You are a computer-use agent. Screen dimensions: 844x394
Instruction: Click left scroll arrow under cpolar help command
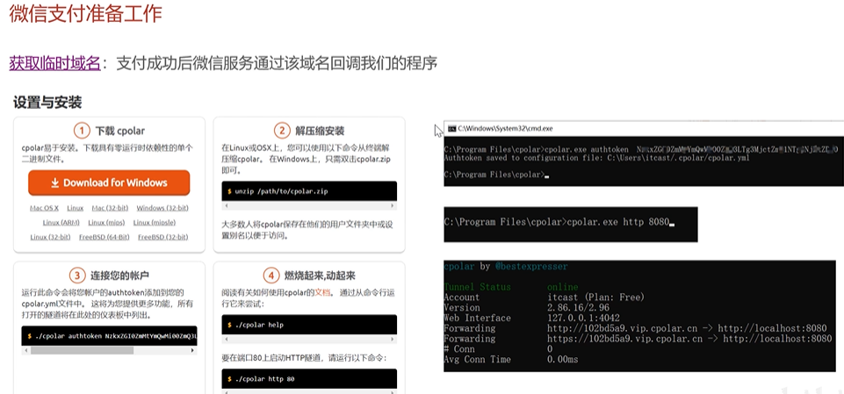[x=226, y=340]
